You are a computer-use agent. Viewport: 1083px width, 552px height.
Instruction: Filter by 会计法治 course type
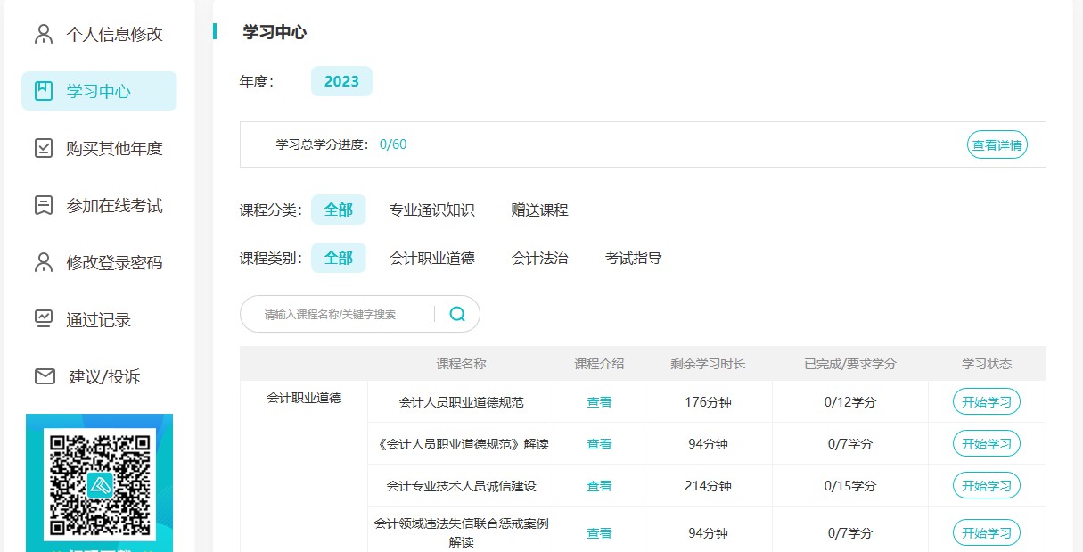(540, 259)
